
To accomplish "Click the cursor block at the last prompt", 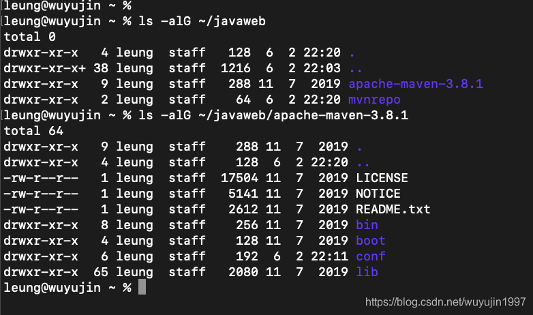I will [x=142, y=287].
